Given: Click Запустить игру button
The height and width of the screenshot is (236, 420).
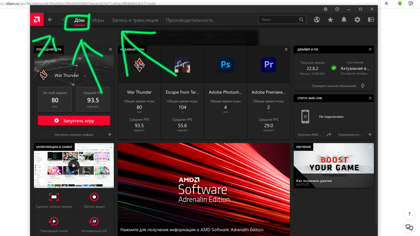Looking at the screenshot, I should click(x=74, y=121).
